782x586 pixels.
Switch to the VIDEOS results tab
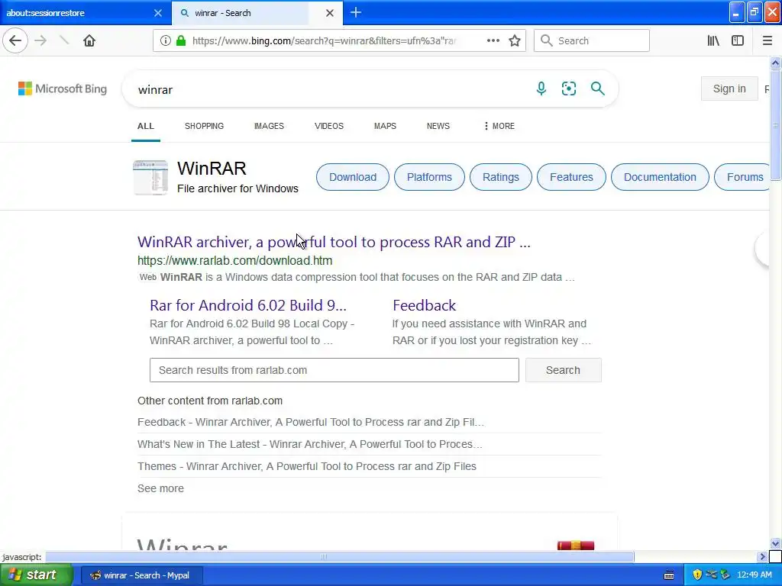tap(328, 126)
